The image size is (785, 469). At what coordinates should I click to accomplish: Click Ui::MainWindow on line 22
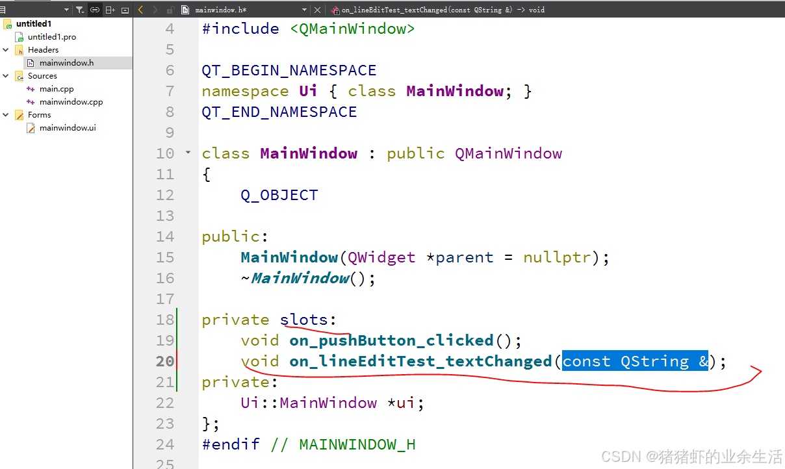pyautogui.click(x=309, y=403)
